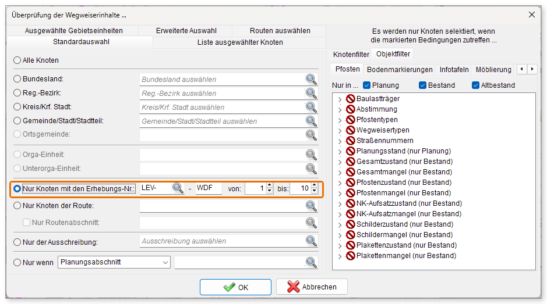
Task: Switch to Ausgewählte Gebietseinheiten tab
Action: click(73, 31)
